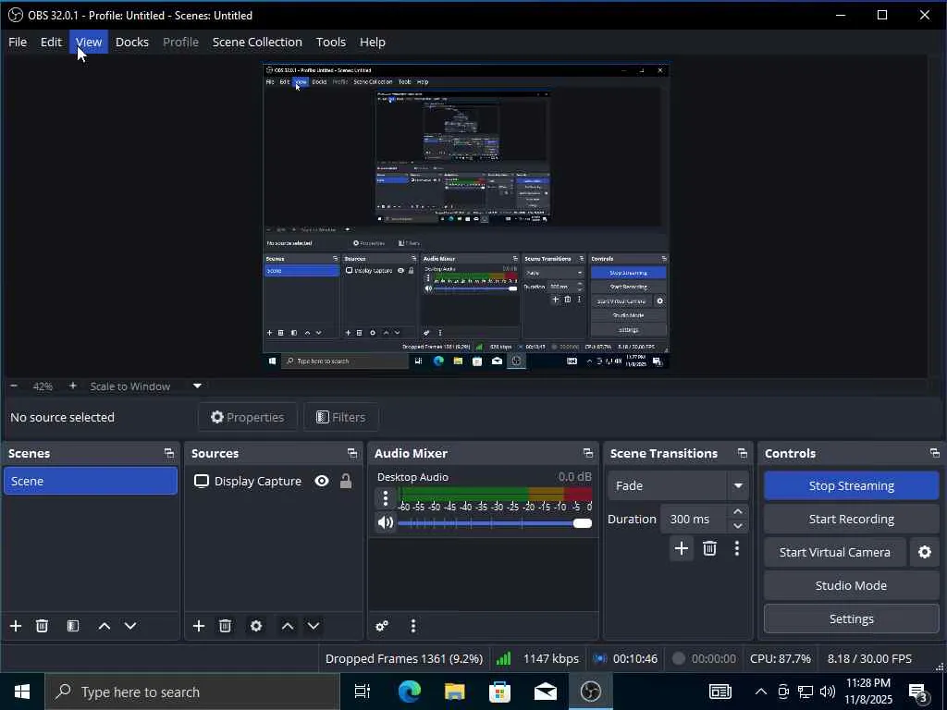Expand the Fade transition dropdown
This screenshot has height=710, width=947.
coord(738,486)
